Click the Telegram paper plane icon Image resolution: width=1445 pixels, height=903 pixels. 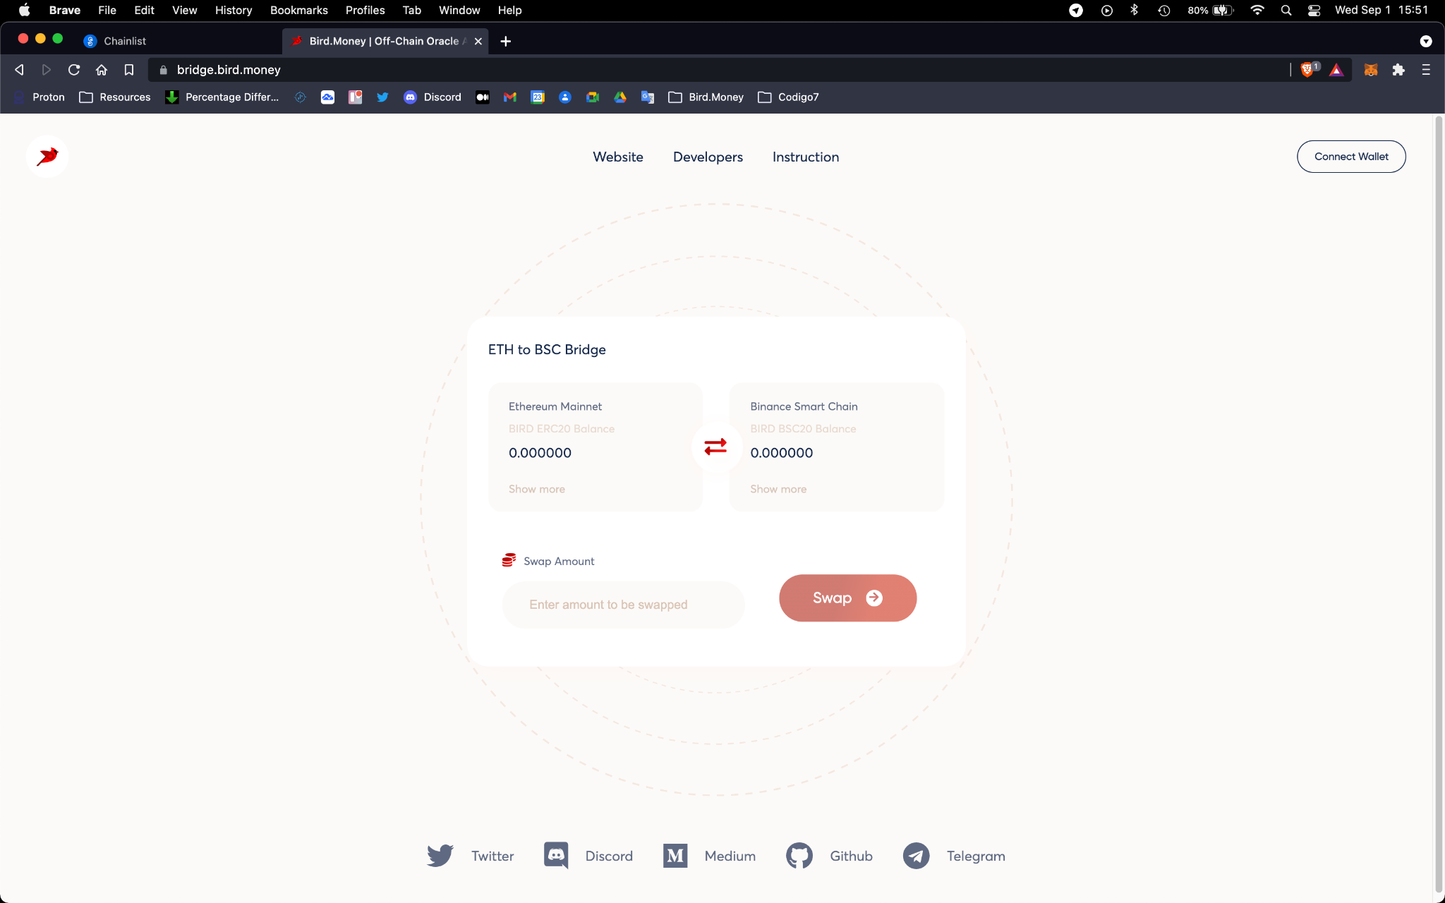click(916, 856)
